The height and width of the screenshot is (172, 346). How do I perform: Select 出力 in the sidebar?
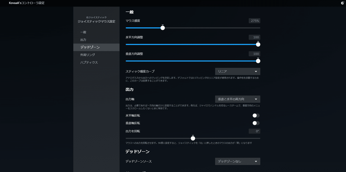point(83,40)
